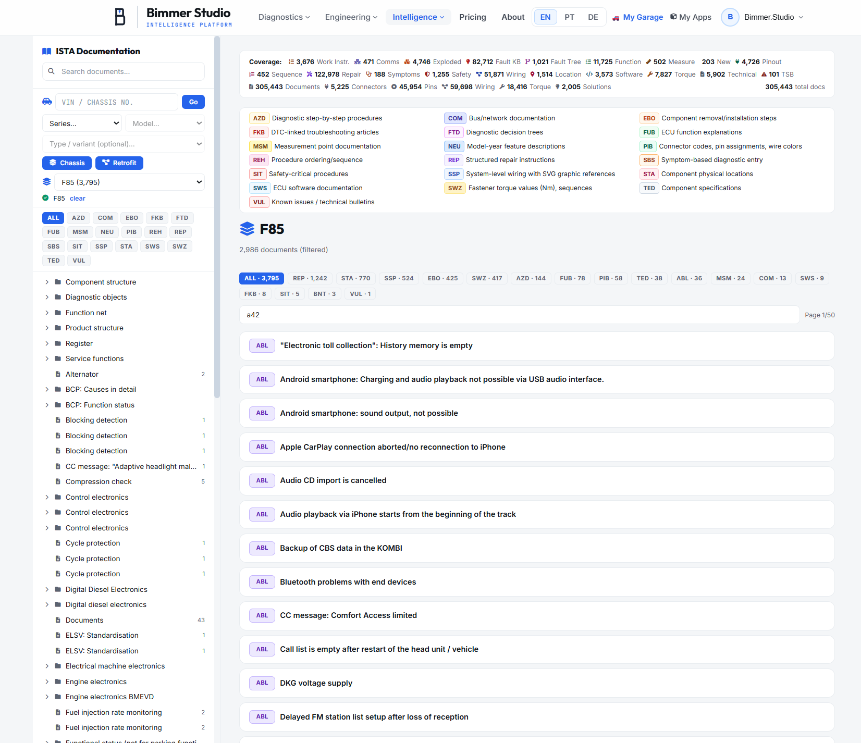
Task: Select the STA · 770 tab
Action: pos(355,278)
